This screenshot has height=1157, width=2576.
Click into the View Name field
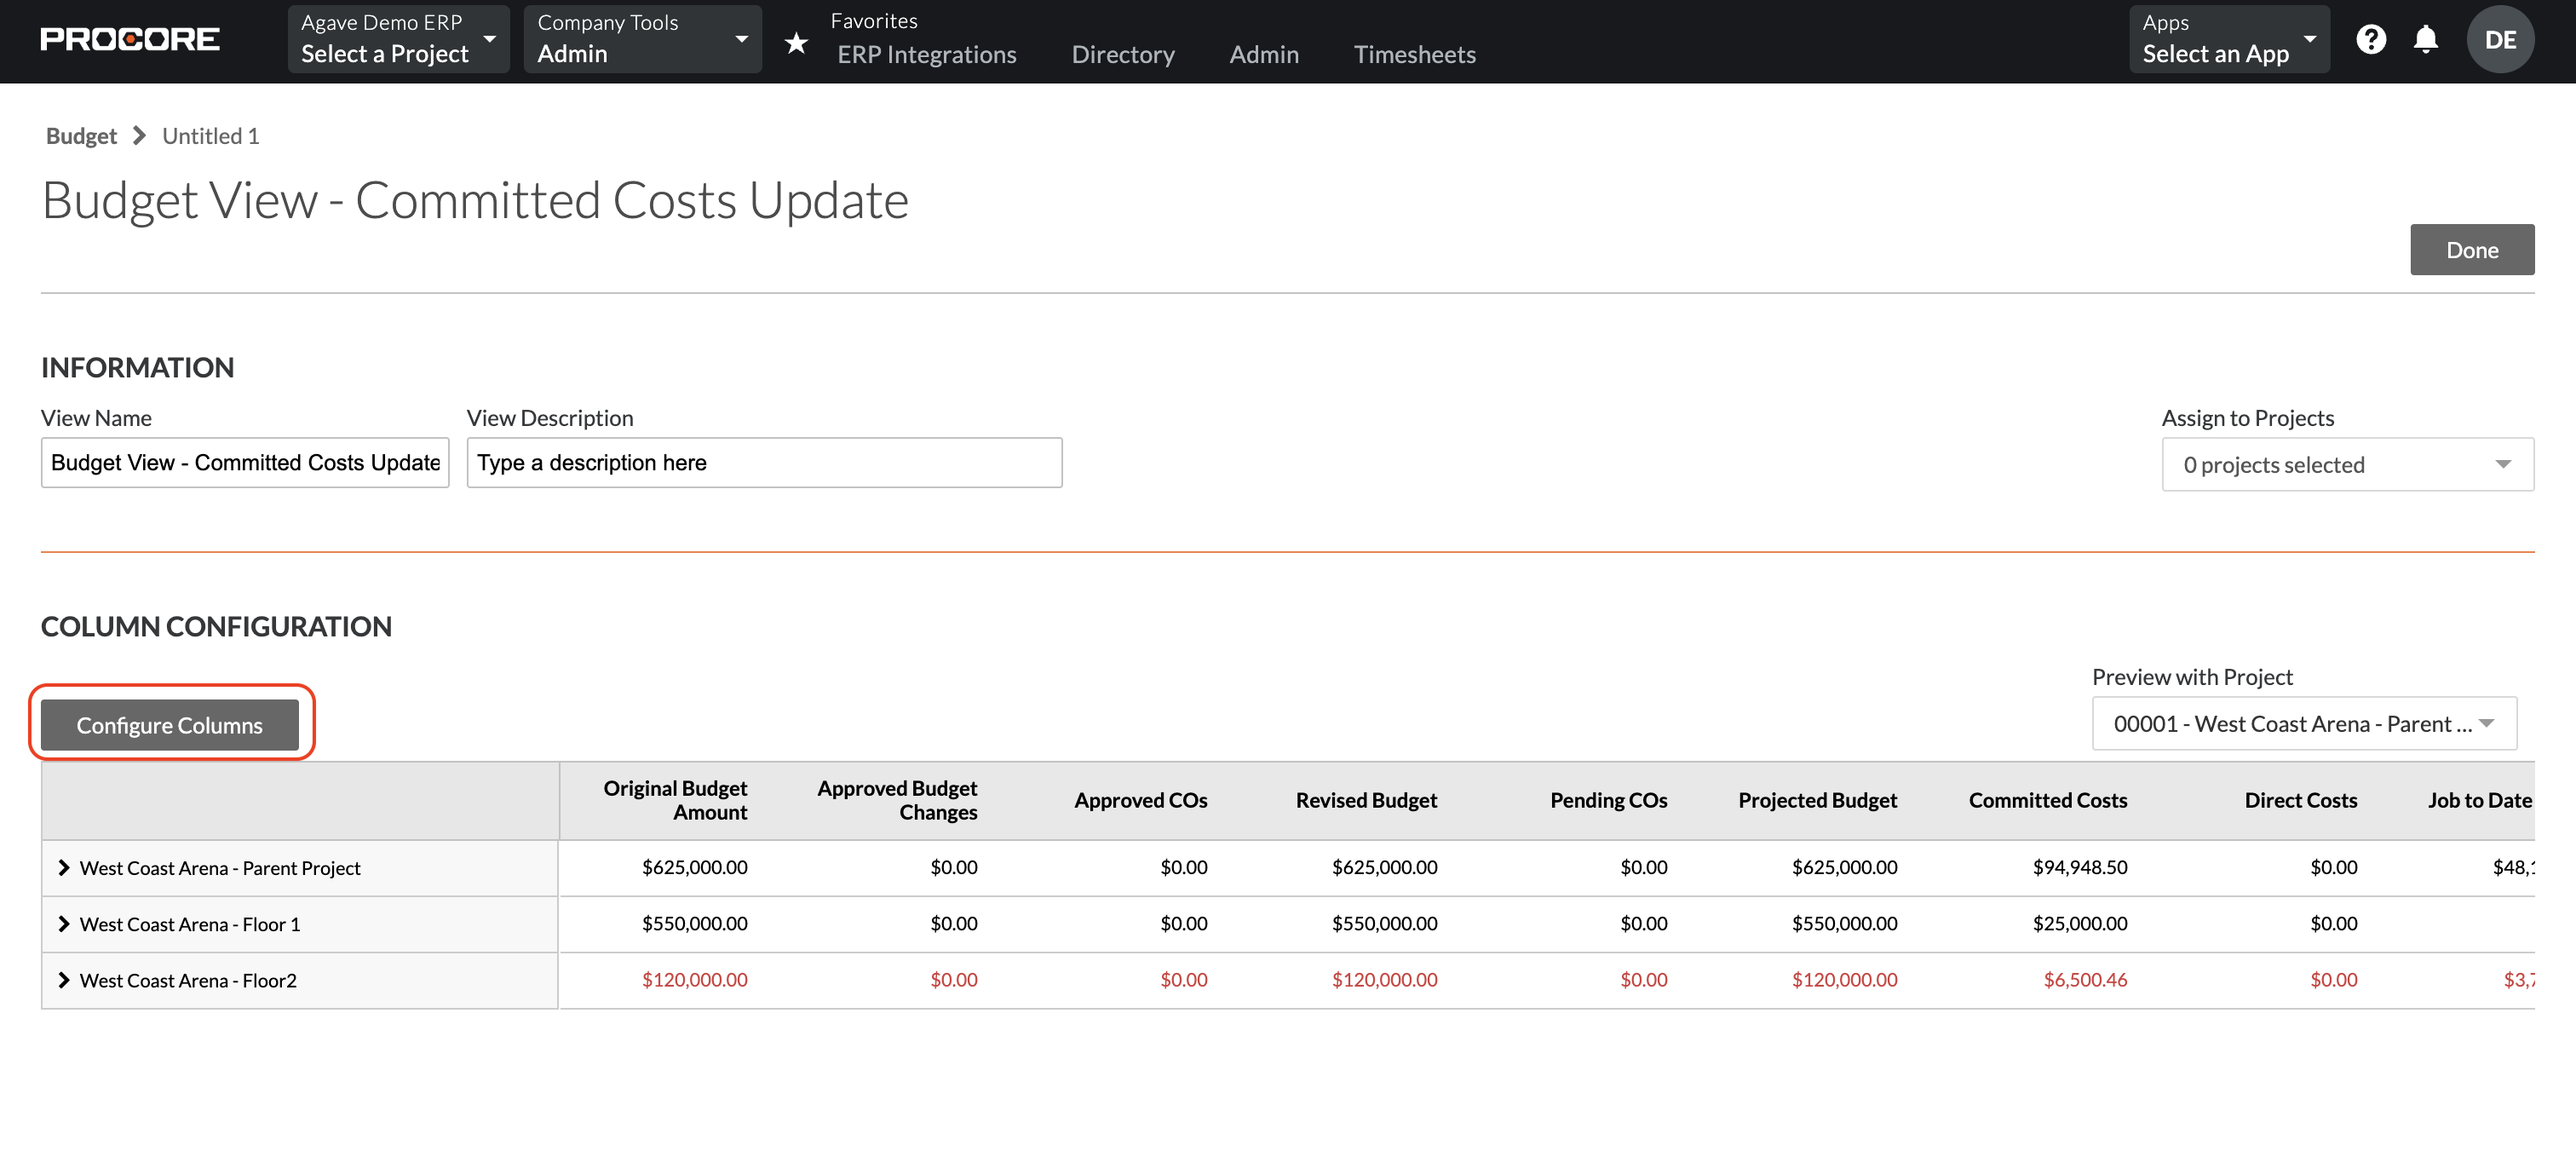point(245,462)
